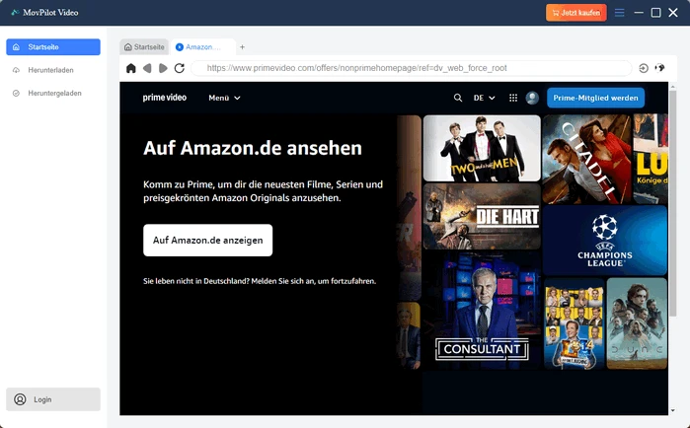Click the URL address field

tap(412, 68)
